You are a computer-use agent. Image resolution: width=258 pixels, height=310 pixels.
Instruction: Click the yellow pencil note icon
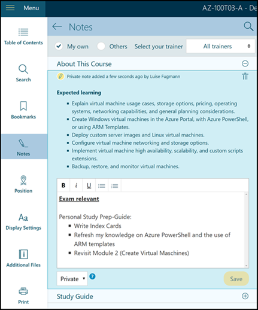60,76
